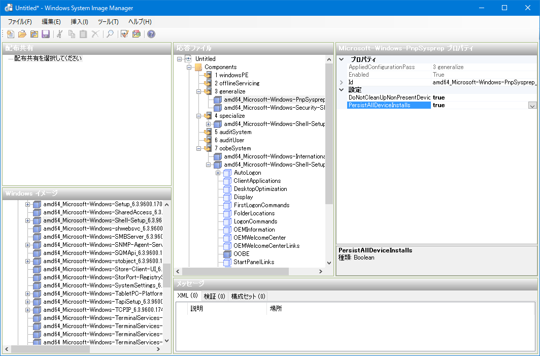Switch to the 構成セット (0) tab
Viewport: 540px width, 356px height.
pos(248,296)
